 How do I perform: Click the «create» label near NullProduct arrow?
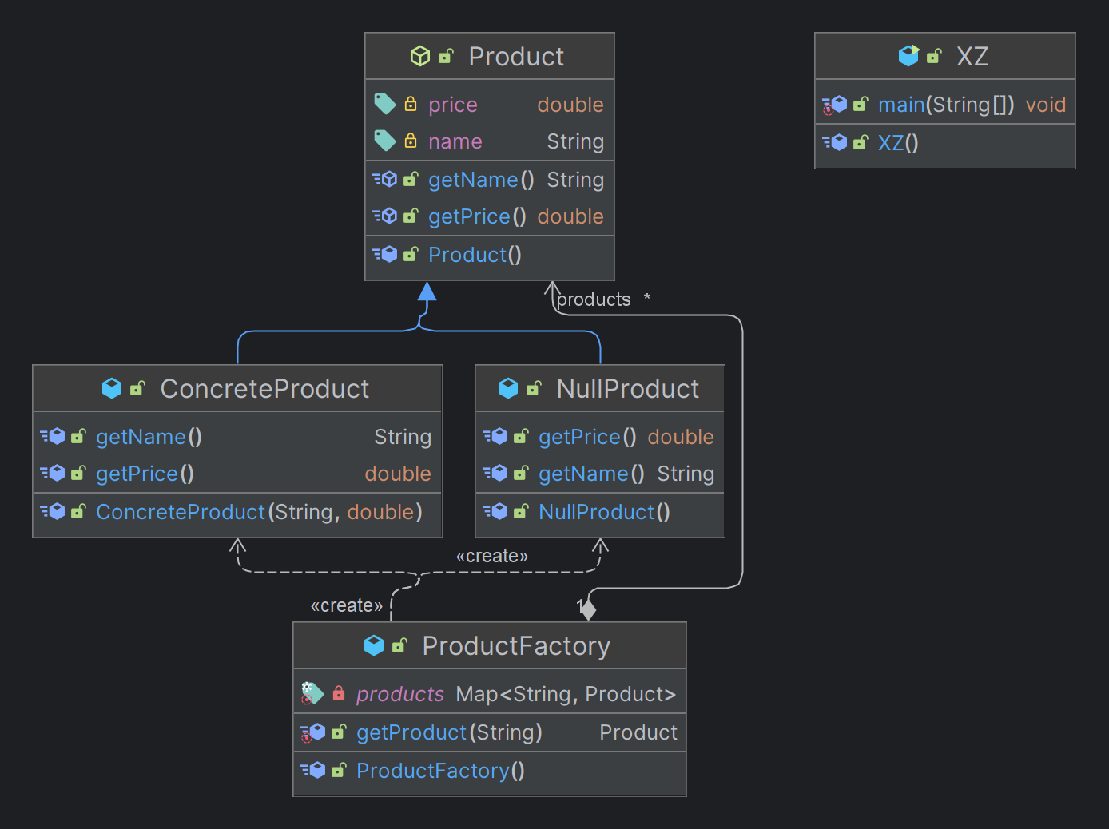click(x=492, y=556)
